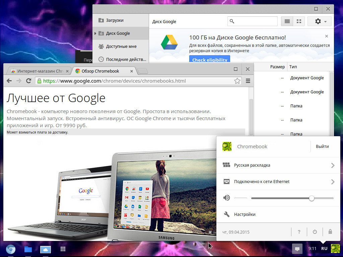
Task: Click the user avatar in shelf
Action: click(335, 249)
